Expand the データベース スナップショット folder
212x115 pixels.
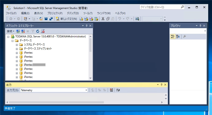(17, 49)
